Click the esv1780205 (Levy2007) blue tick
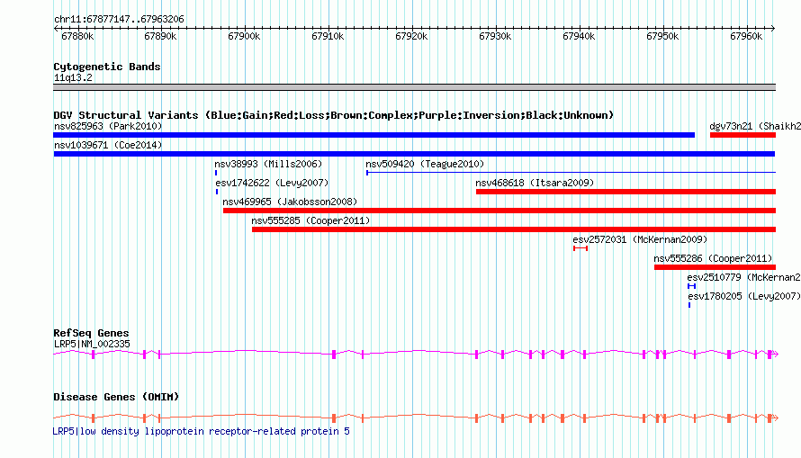 [689, 305]
